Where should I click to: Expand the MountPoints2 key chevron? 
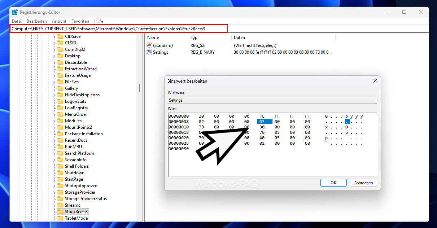coord(54,127)
